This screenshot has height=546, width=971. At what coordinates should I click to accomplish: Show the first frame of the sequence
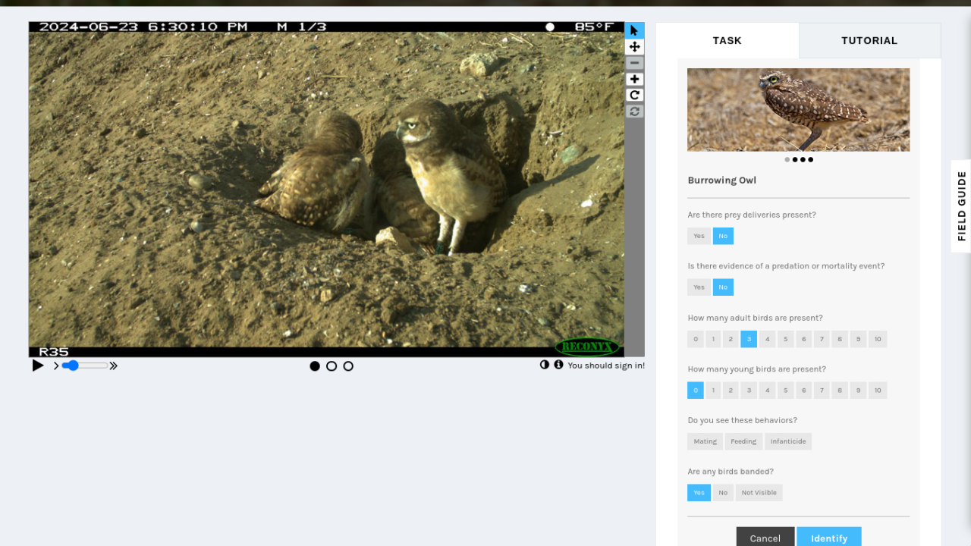tap(315, 366)
